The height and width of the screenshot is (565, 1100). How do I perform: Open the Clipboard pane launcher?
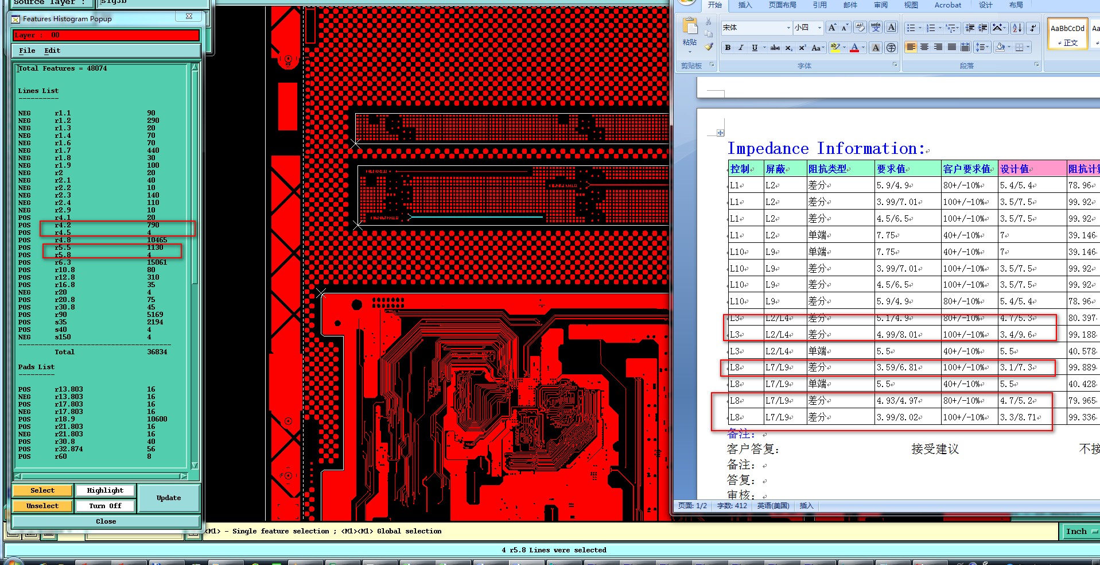[712, 64]
